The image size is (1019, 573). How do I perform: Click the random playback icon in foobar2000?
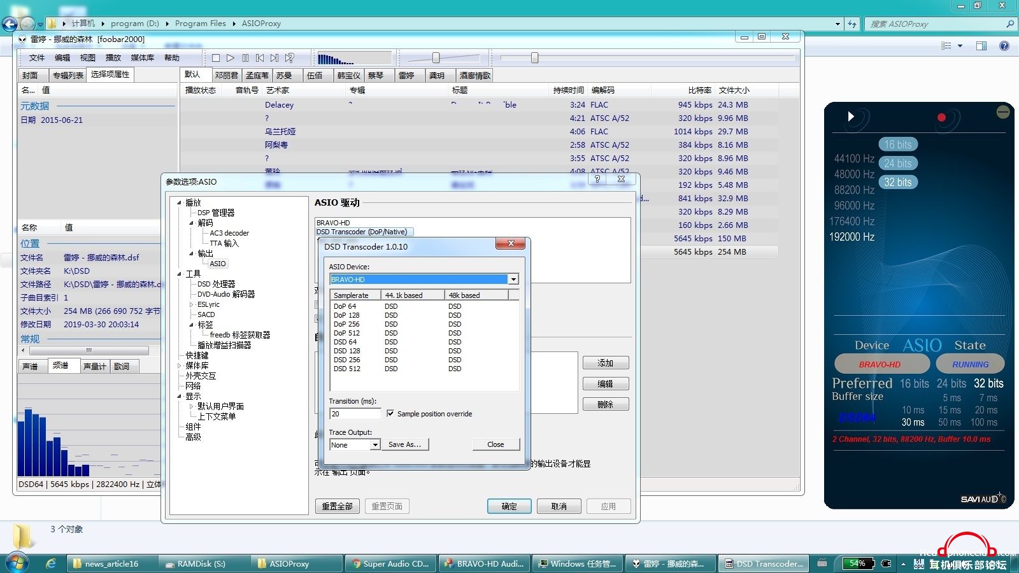tap(290, 58)
